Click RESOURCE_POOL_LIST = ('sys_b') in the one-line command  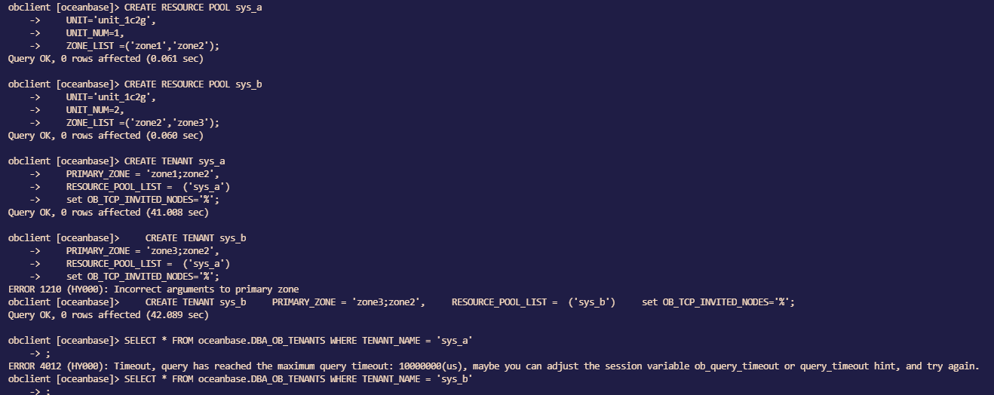(x=533, y=302)
